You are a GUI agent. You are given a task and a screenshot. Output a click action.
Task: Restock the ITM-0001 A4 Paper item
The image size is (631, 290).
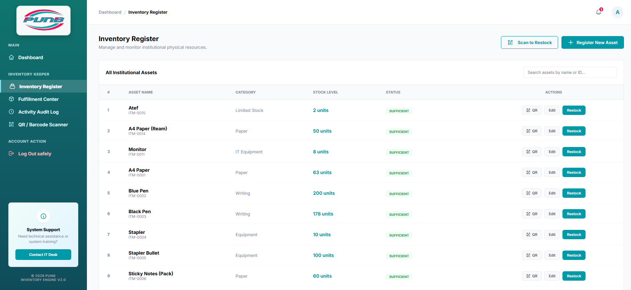tap(574, 172)
